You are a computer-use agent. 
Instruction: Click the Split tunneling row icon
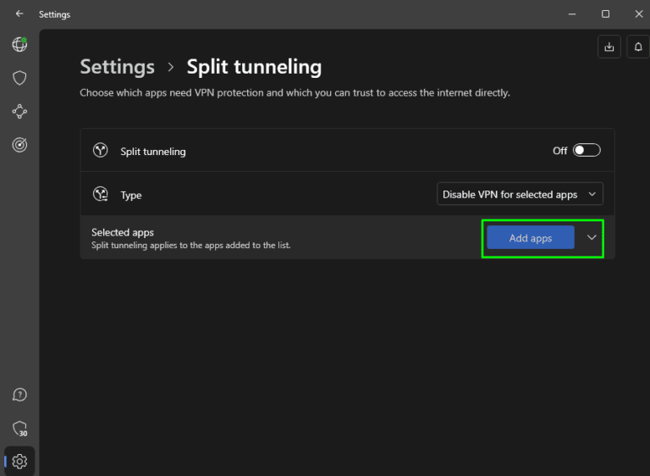click(101, 151)
